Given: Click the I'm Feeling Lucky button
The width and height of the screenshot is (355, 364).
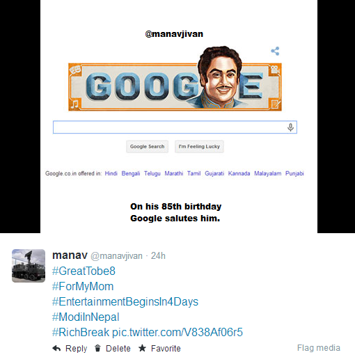Looking at the screenshot, I should (x=199, y=146).
